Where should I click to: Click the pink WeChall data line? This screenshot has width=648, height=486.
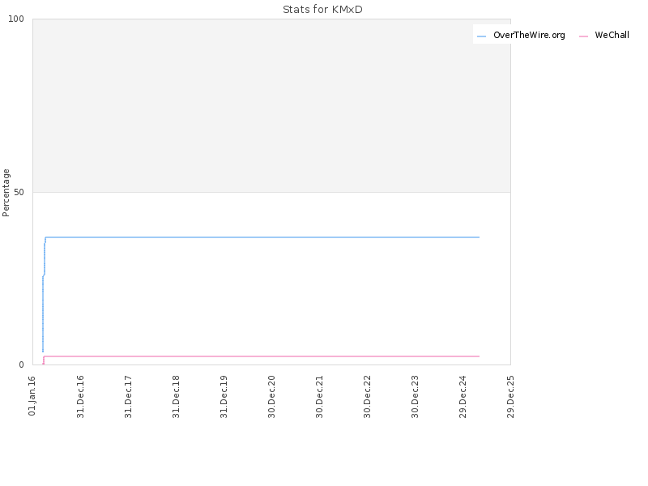point(262,356)
